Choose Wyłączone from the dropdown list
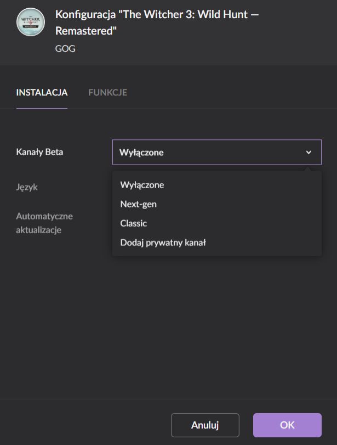 [142, 185]
